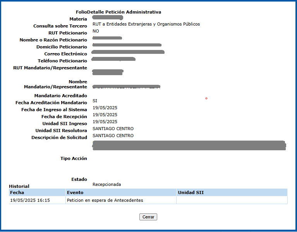The width and height of the screenshot is (297, 232).
Task: Select 'Peticion en espera de Antecedentes' cell
Action: [121, 200]
